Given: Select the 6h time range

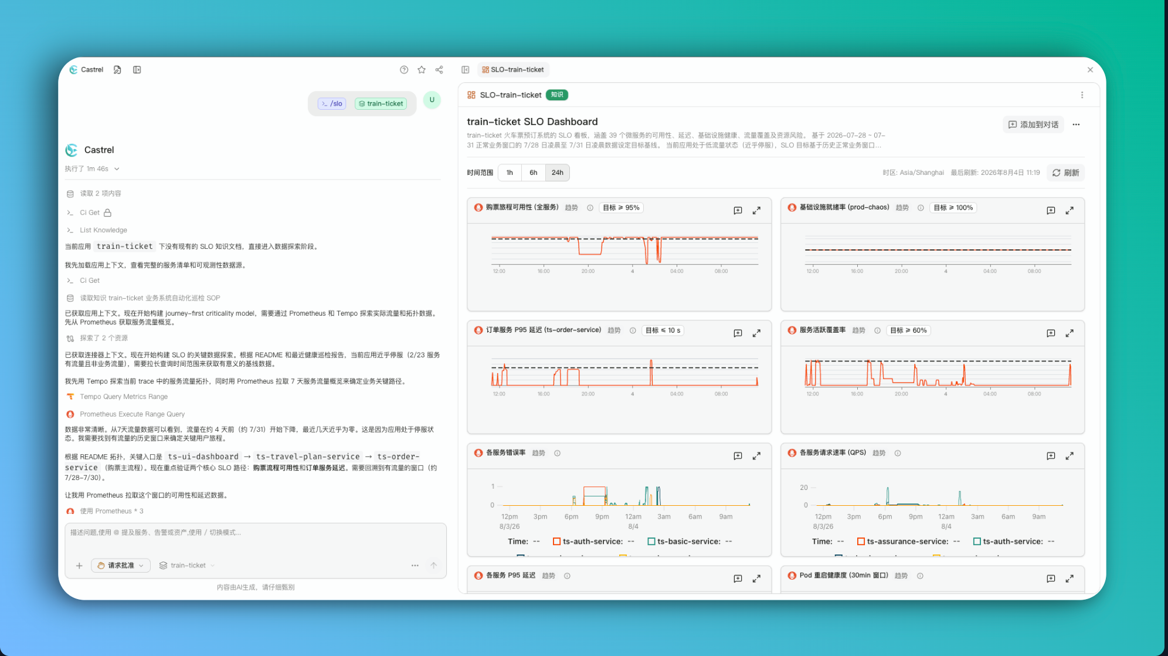Looking at the screenshot, I should pyautogui.click(x=534, y=173).
